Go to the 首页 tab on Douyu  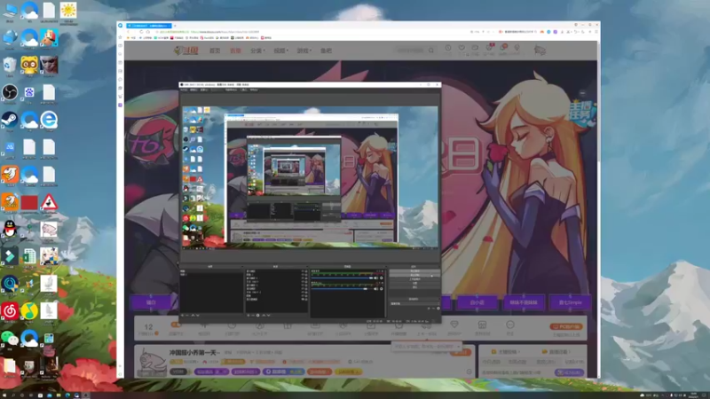coord(215,51)
